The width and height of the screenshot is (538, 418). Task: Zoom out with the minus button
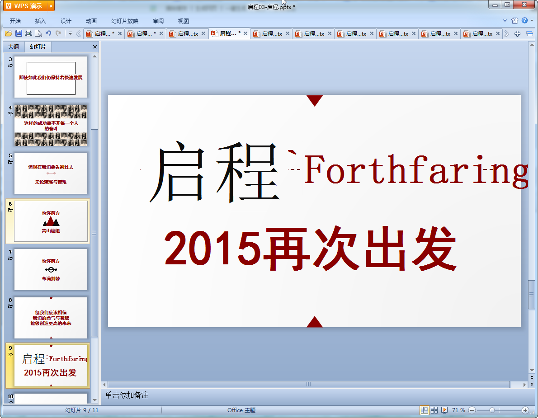472,410
